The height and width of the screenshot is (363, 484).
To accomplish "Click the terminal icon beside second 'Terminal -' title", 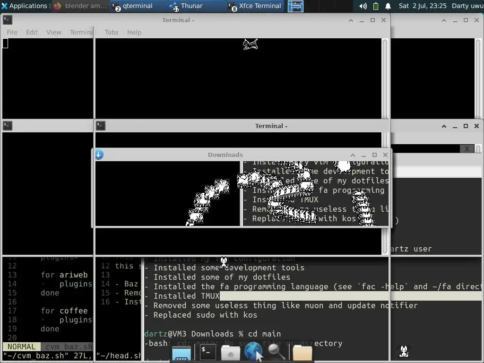I will (101, 126).
